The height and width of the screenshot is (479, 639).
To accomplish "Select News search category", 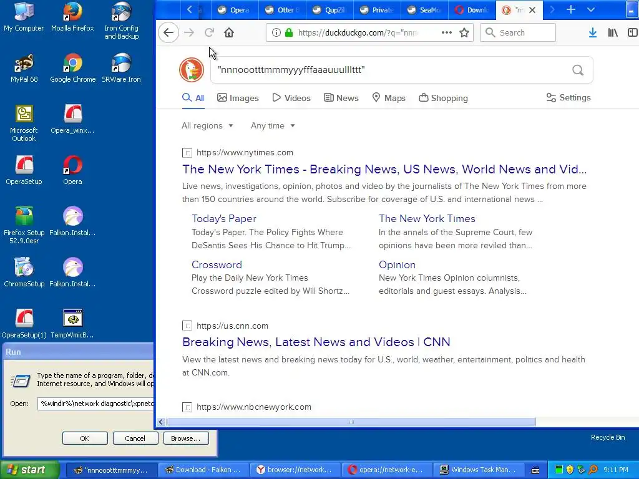I will [x=341, y=98].
